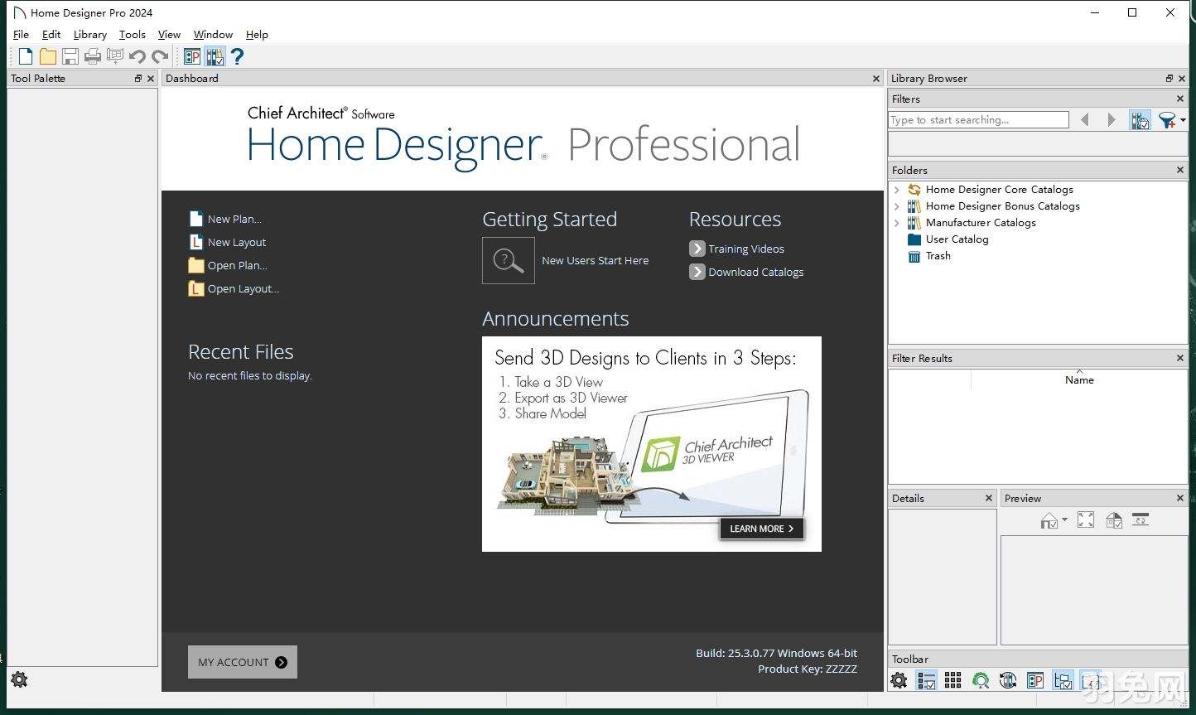Screen dimensions: 1196x715
Task: Toggle the detailed list view in Library toolbar
Action: click(927, 680)
